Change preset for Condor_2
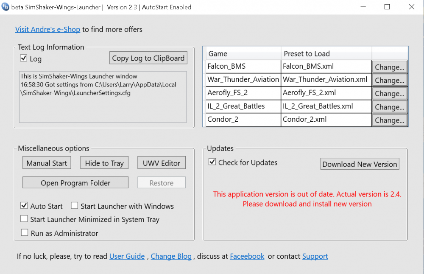The width and height of the screenshot is (424, 274). tap(390, 120)
